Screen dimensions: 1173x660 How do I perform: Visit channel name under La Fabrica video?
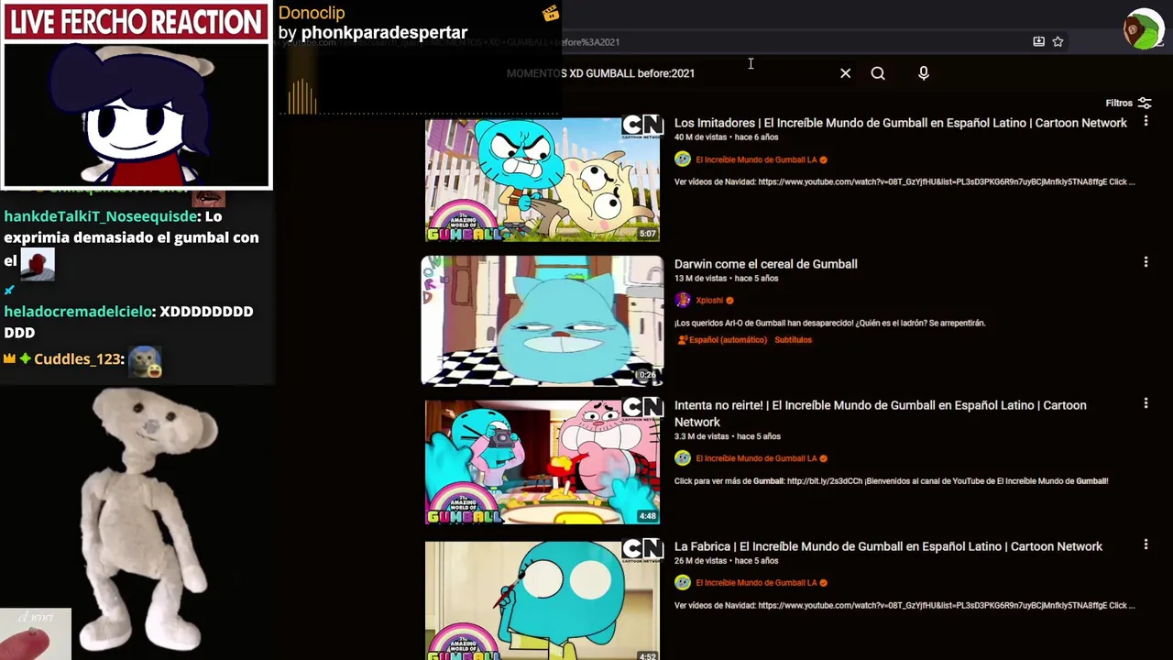(x=756, y=583)
